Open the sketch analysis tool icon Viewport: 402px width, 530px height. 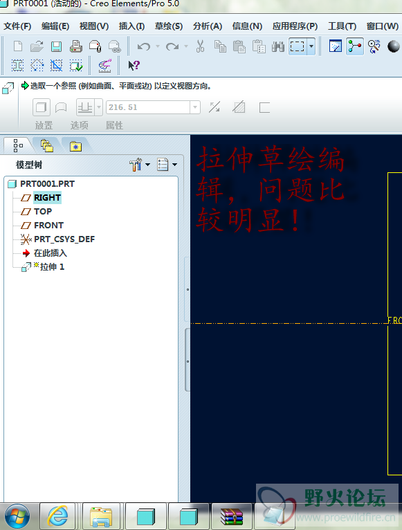pos(105,66)
